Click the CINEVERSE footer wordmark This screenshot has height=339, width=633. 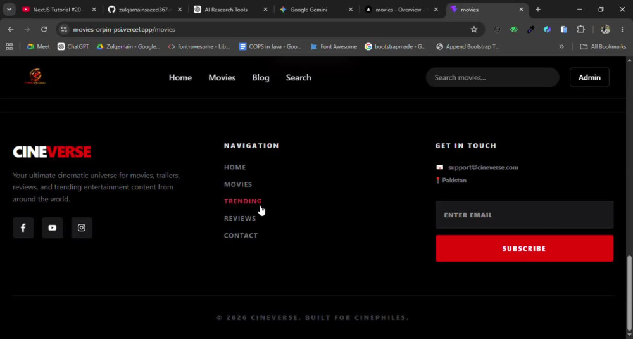[52, 152]
